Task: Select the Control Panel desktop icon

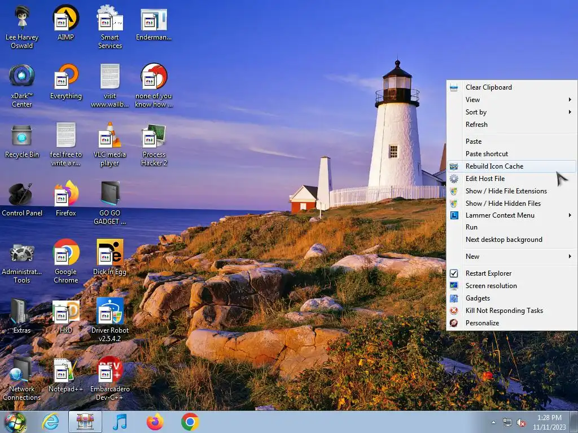Action: coord(22,199)
